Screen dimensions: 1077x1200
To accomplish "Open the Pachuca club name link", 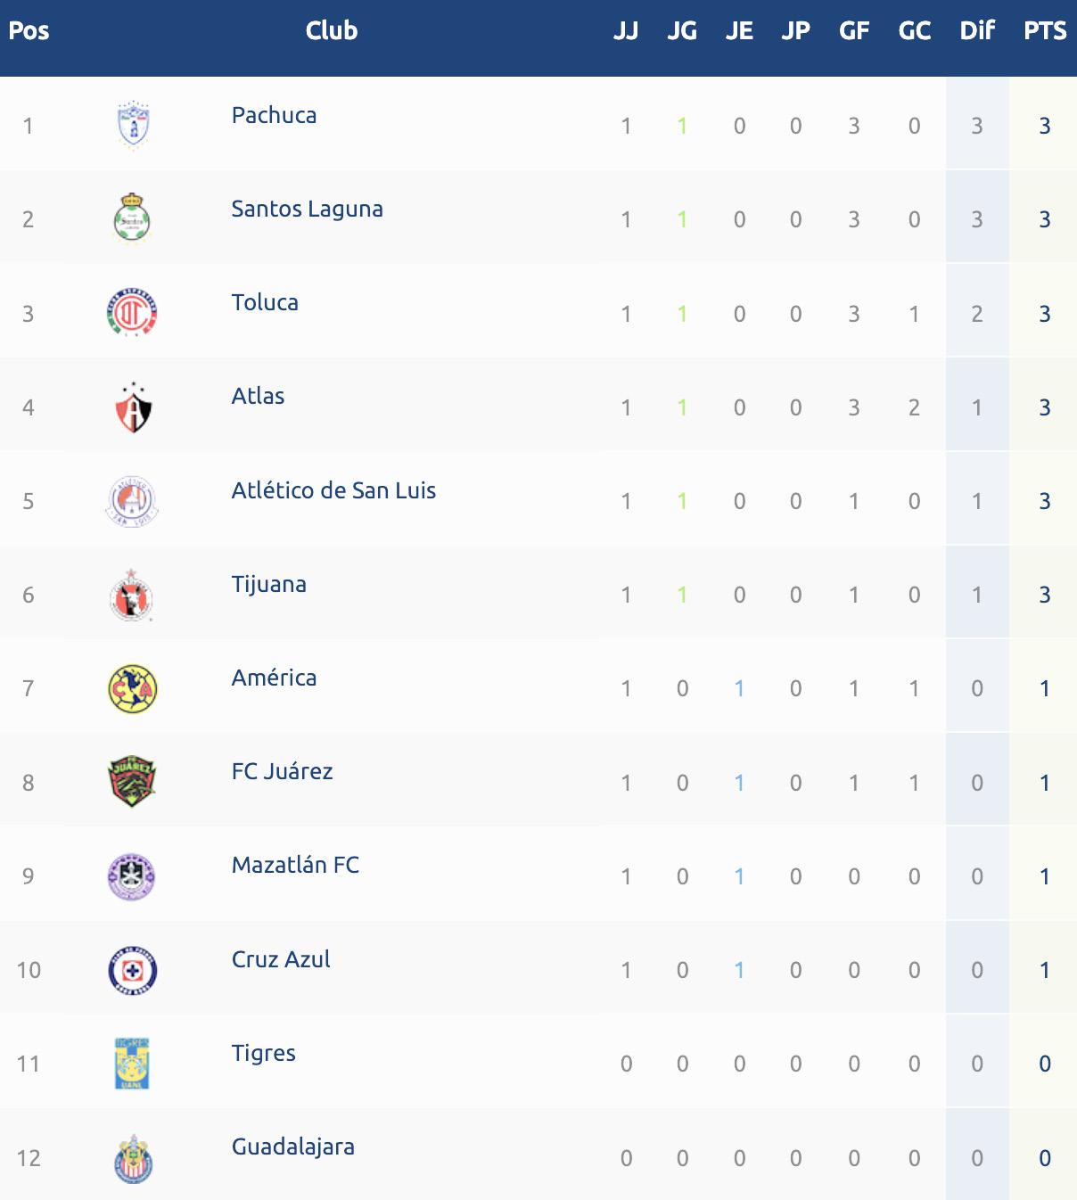I will (274, 115).
